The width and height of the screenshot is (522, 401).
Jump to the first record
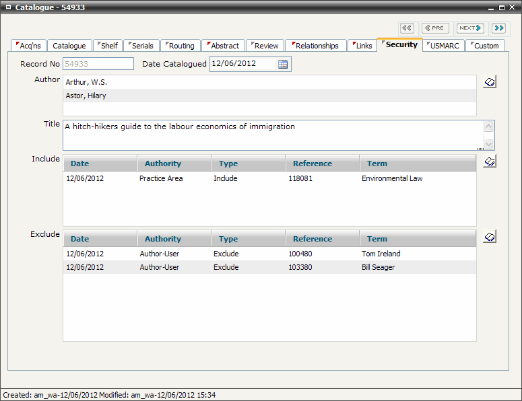point(407,28)
